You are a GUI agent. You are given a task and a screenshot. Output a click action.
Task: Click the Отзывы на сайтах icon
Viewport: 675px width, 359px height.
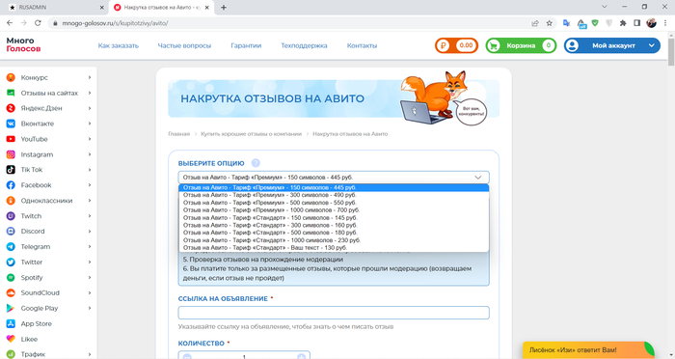click(x=11, y=93)
